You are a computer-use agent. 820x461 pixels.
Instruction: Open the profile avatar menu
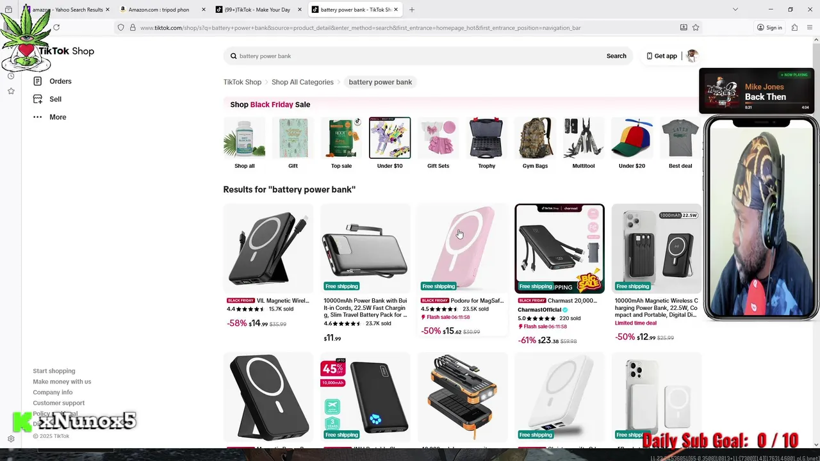tap(691, 56)
